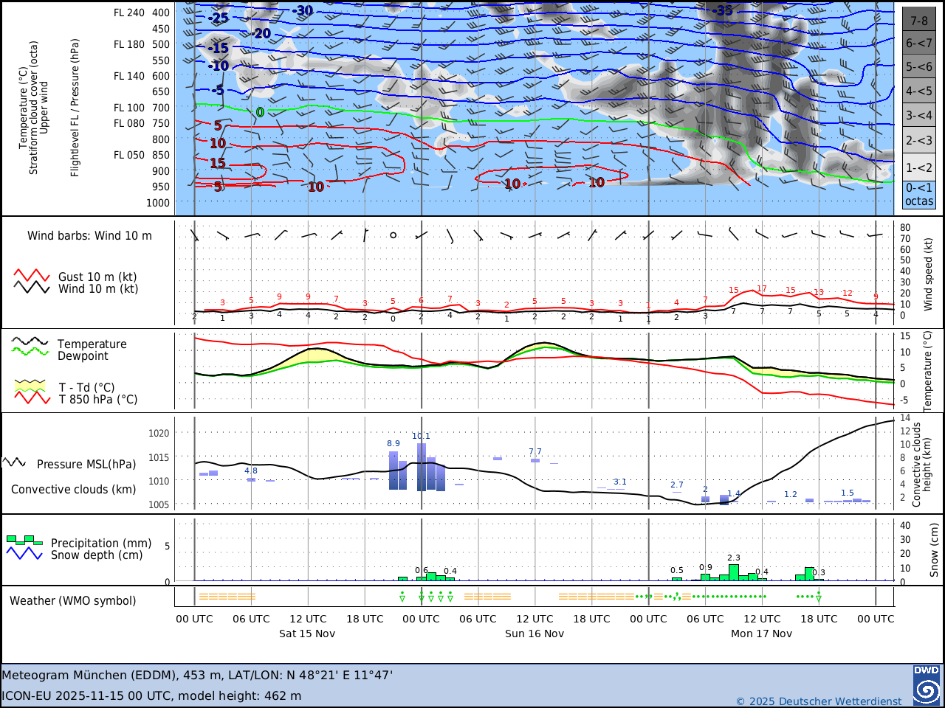Click the tallest green precipitation bar below 2.3
Image resolution: width=945 pixels, height=708 pixels.
click(x=734, y=573)
